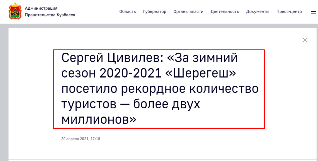Click the date 20 апреля 2021, 17:18
Viewport: 318px width, 161px height.
[80, 139]
